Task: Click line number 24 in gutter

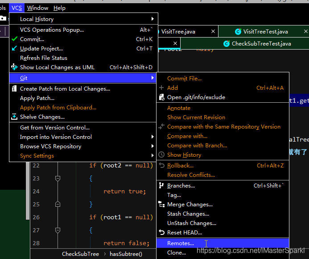Action: tap(36, 191)
